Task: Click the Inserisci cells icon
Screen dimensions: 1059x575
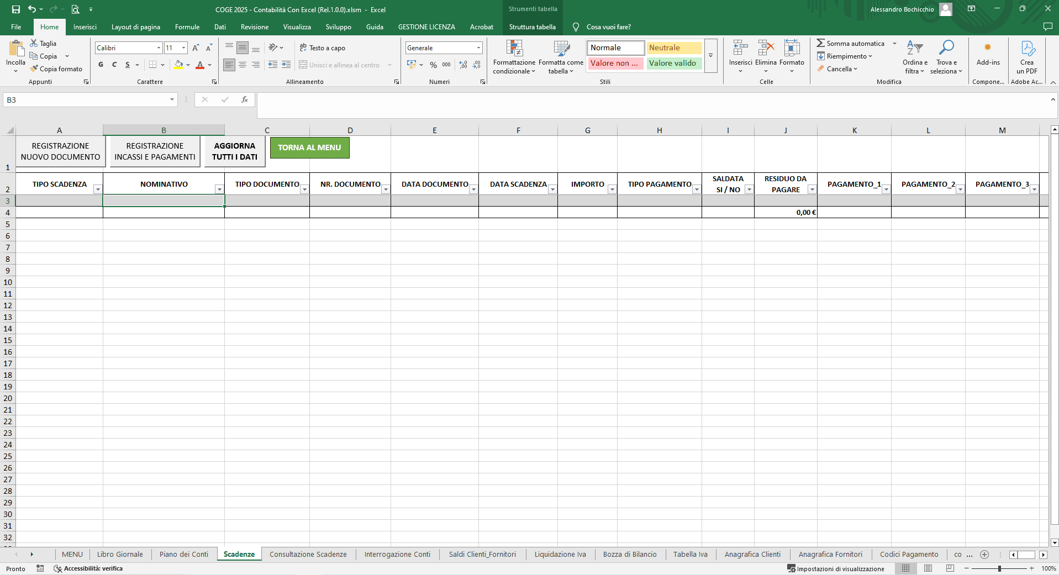Action: 740,48
